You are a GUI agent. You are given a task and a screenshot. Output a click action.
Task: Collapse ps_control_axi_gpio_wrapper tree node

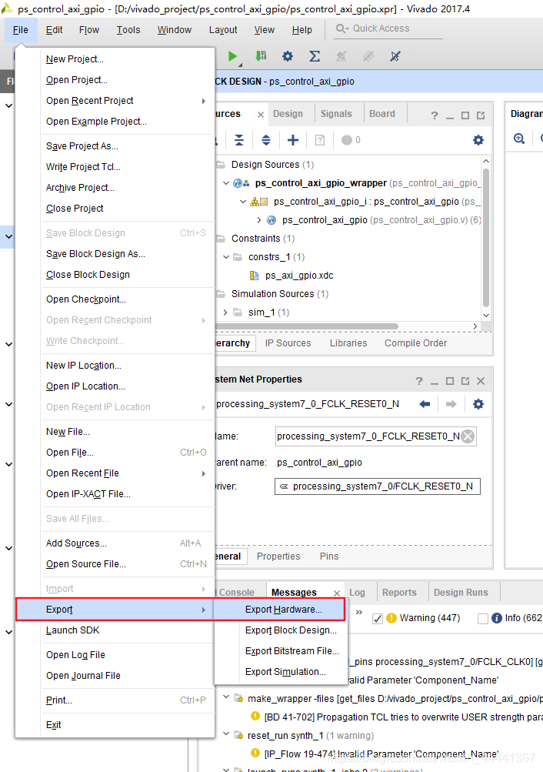[x=226, y=183]
